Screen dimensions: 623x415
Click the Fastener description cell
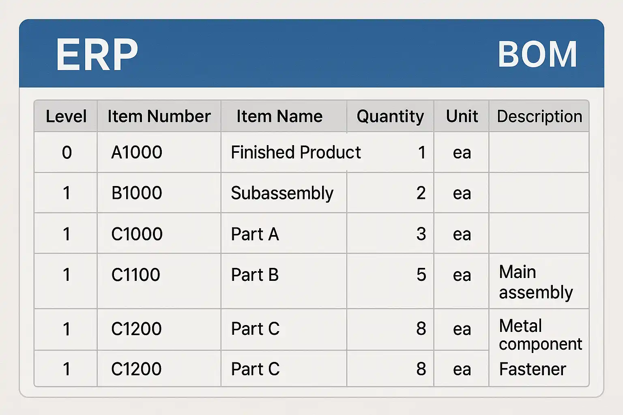[532, 369]
